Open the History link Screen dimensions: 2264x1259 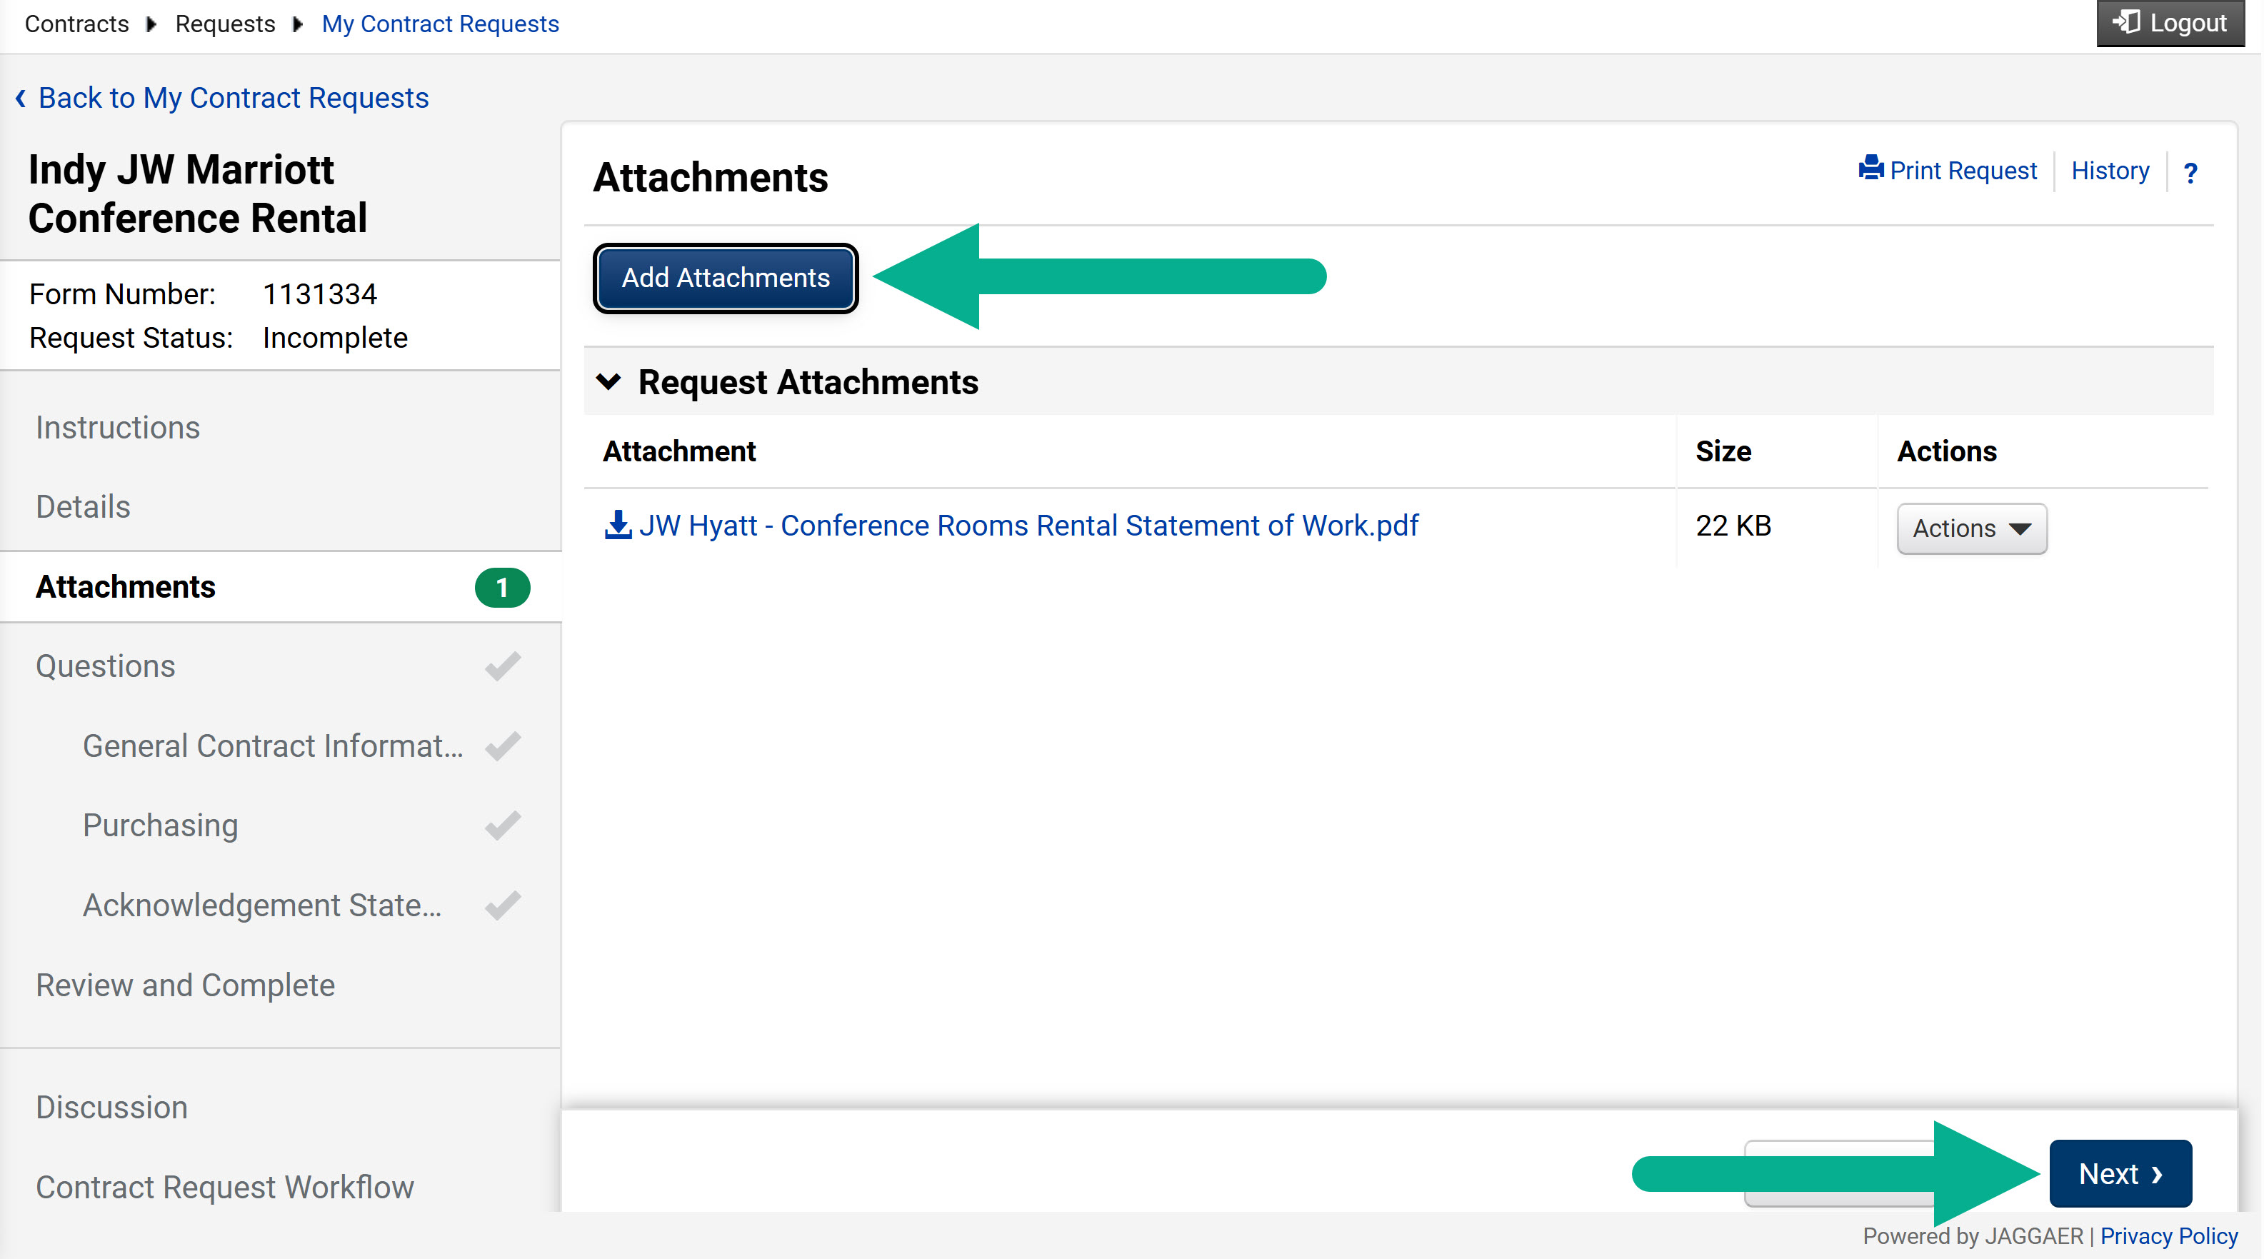tap(2110, 171)
